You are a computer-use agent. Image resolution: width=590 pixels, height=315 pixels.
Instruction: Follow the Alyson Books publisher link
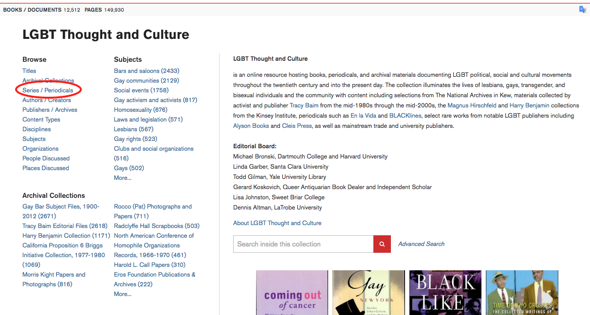(251, 126)
